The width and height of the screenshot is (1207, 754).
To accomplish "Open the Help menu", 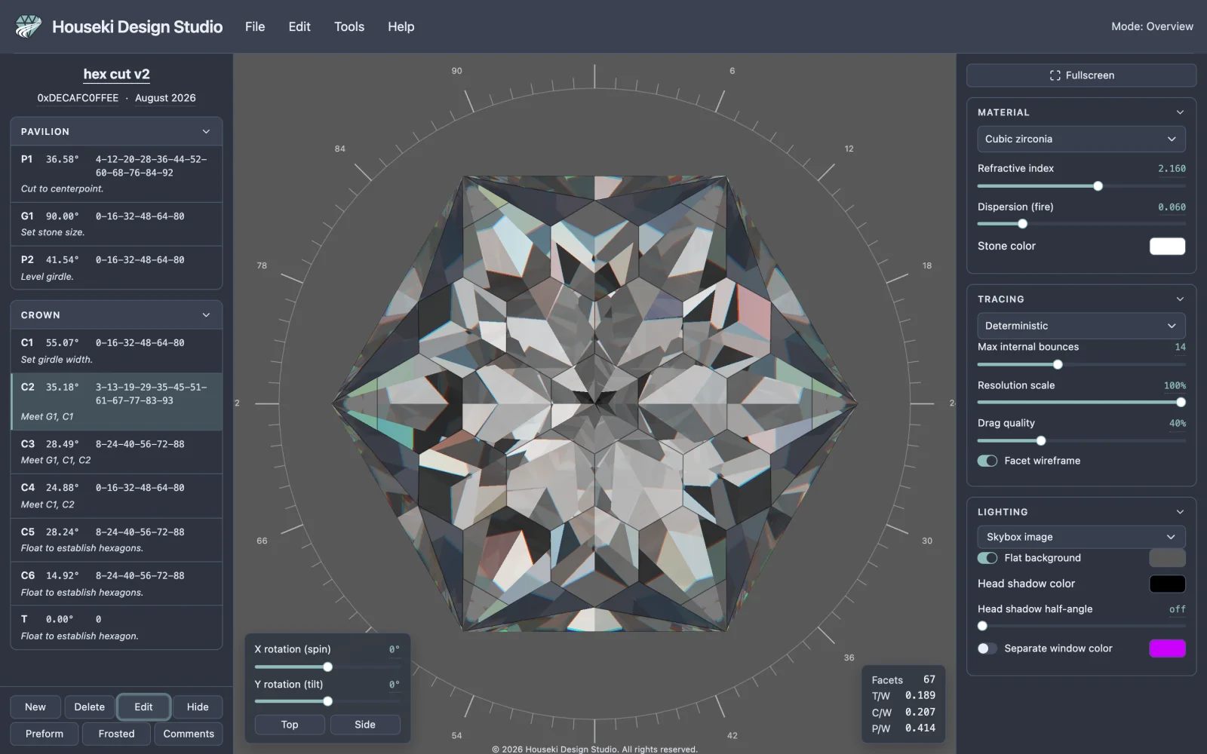I will pyautogui.click(x=401, y=26).
